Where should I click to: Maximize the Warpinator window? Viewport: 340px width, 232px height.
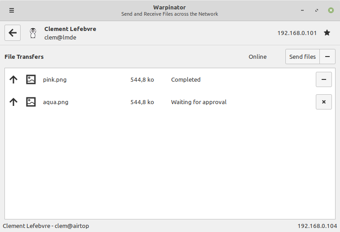click(x=317, y=10)
